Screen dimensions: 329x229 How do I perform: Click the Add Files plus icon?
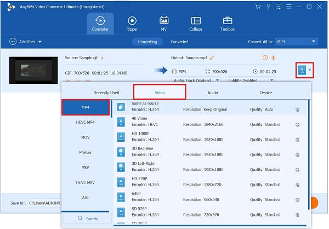coord(13,42)
